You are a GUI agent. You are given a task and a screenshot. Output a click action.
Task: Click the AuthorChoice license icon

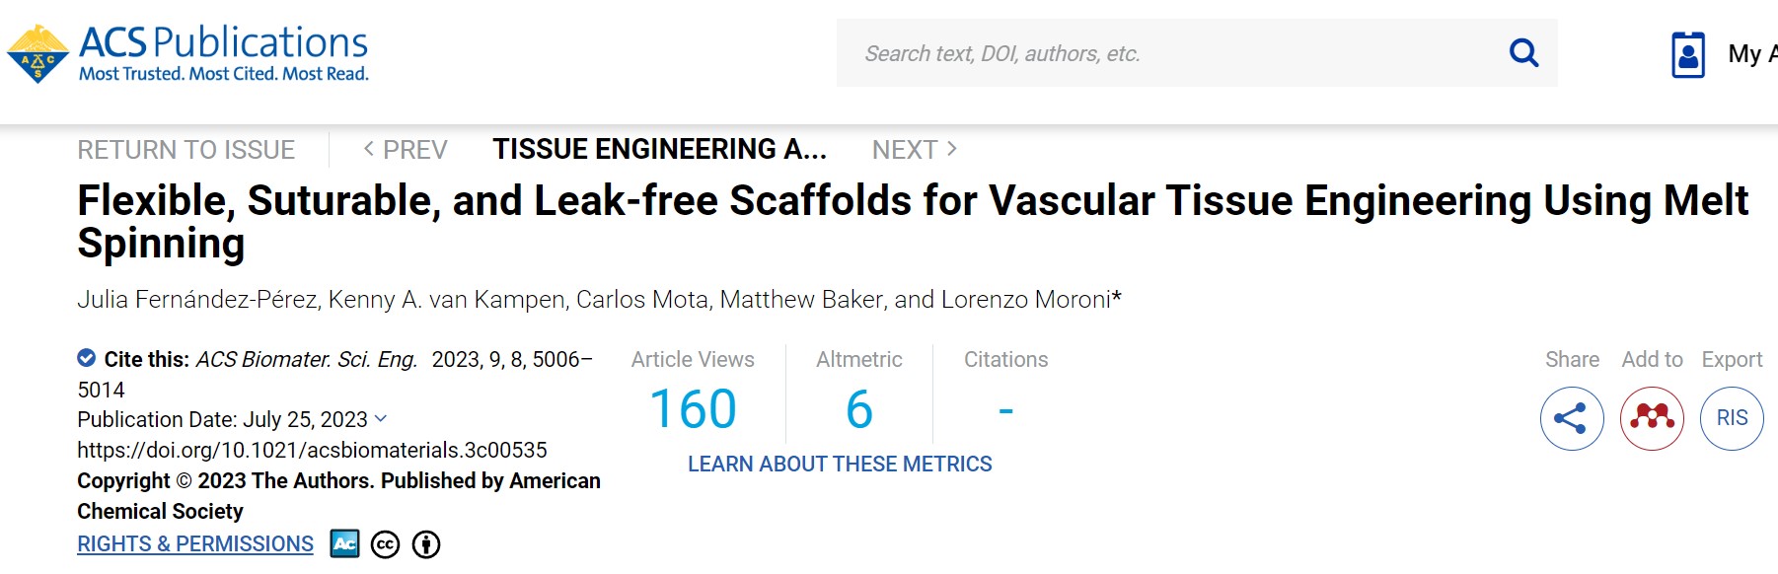pos(344,543)
